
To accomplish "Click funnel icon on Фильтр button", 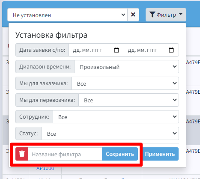I will 152,15.
